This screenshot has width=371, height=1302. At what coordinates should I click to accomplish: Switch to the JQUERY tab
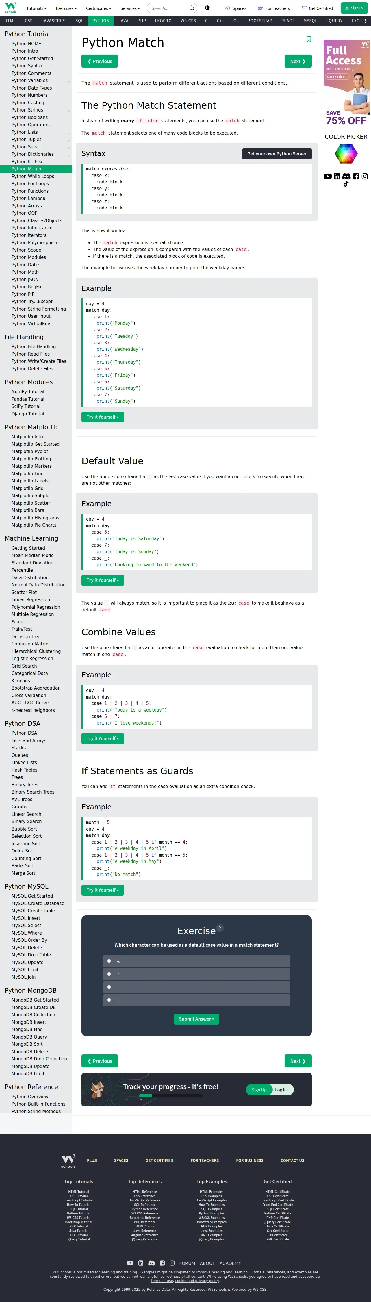[334, 21]
